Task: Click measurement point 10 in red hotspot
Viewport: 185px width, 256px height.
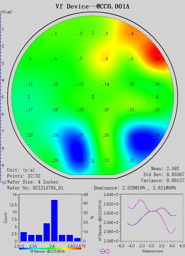Action: (x=156, y=59)
